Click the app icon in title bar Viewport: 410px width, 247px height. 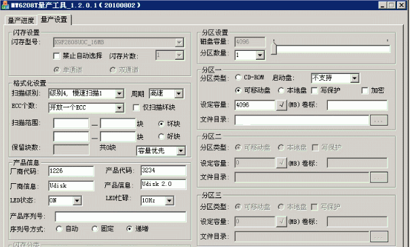click(x=5, y=5)
